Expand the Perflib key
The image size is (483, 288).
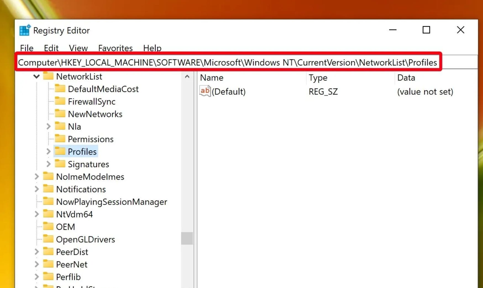36,277
